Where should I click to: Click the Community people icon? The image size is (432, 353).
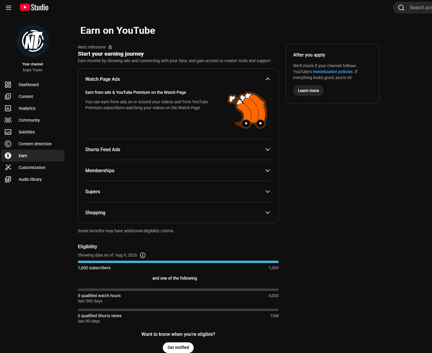[x=8, y=120]
